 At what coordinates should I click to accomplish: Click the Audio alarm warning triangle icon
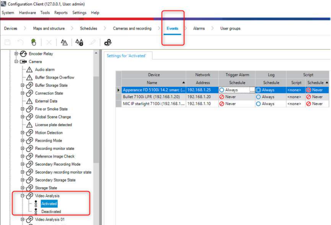coord(30,70)
